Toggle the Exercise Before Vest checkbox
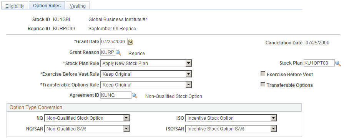344x140 pixels. (x=263, y=74)
